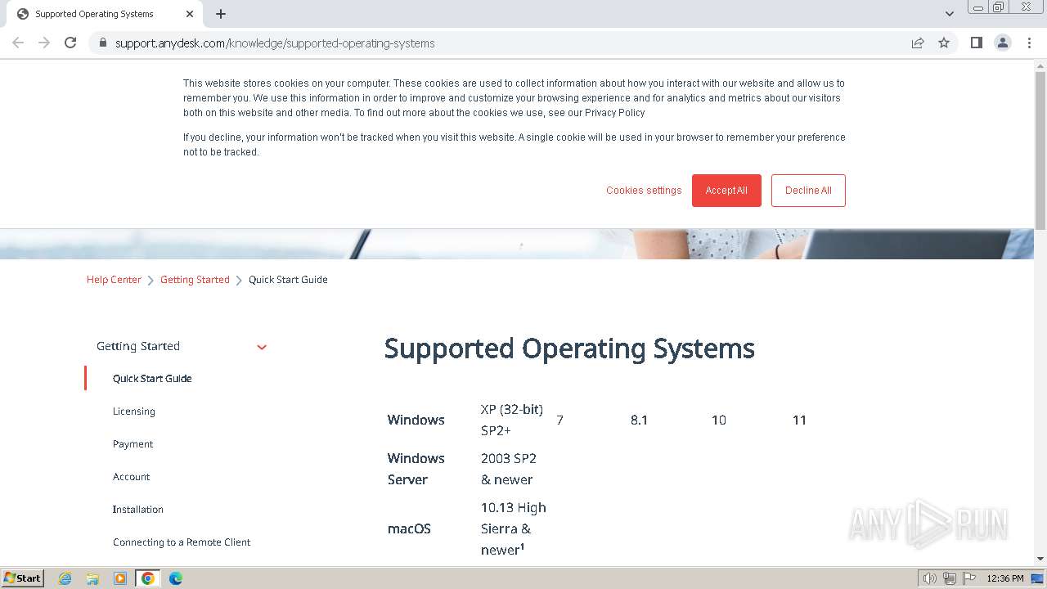
Task: Launch Internet Explorer from the taskbar
Action: tap(65, 578)
